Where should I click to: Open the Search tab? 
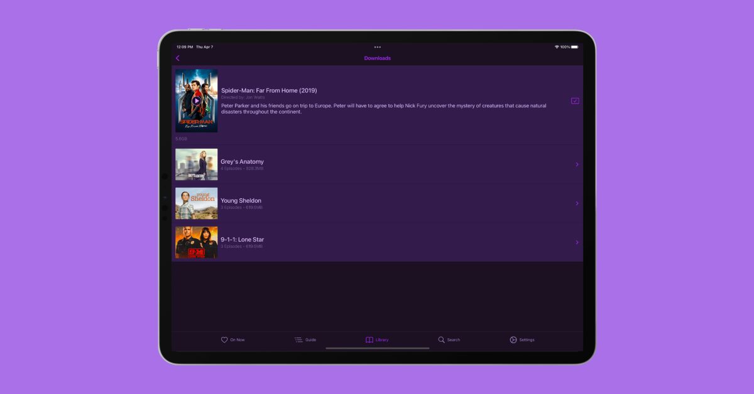coord(449,339)
